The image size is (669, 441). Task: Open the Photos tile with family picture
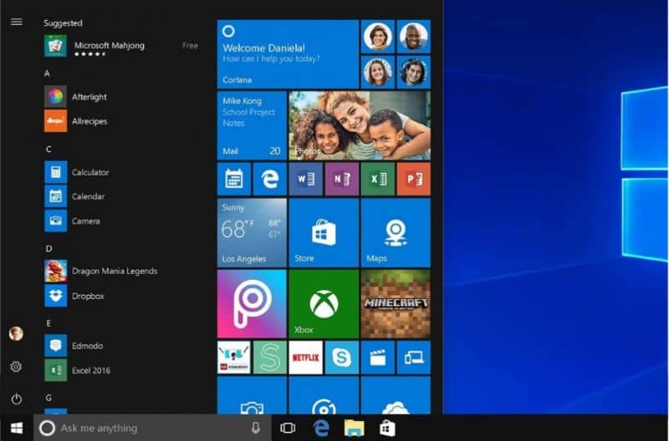tap(360, 125)
